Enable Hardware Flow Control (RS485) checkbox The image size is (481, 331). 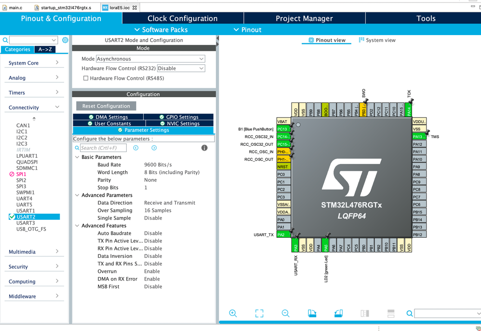(x=86, y=78)
